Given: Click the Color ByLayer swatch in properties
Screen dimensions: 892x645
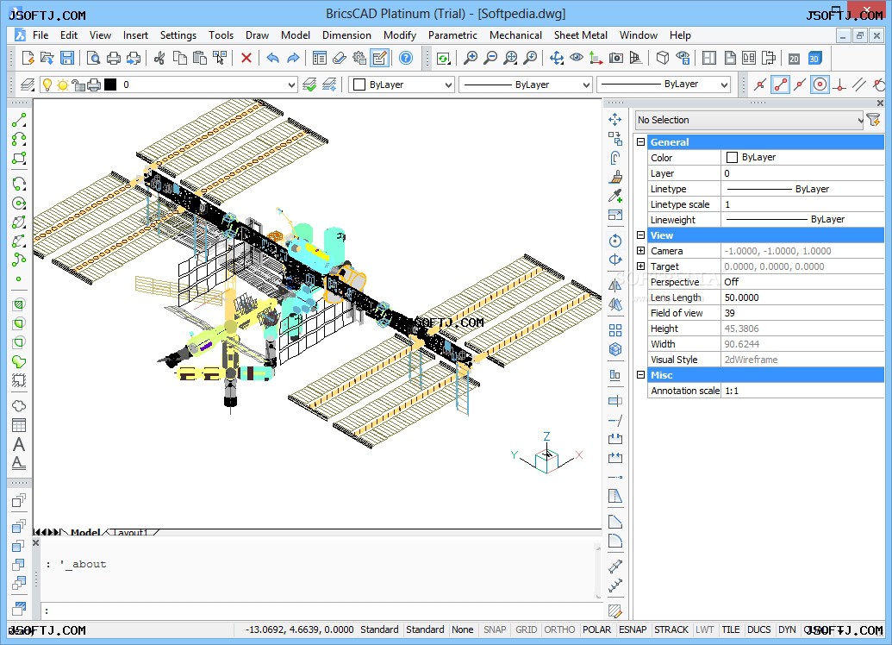Looking at the screenshot, I should click(733, 157).
